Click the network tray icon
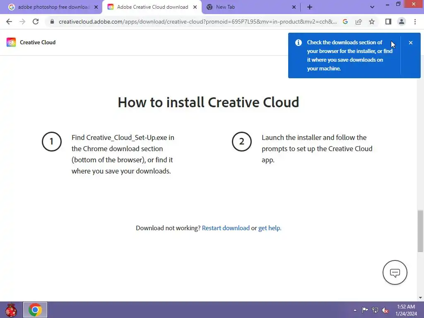 375,310
